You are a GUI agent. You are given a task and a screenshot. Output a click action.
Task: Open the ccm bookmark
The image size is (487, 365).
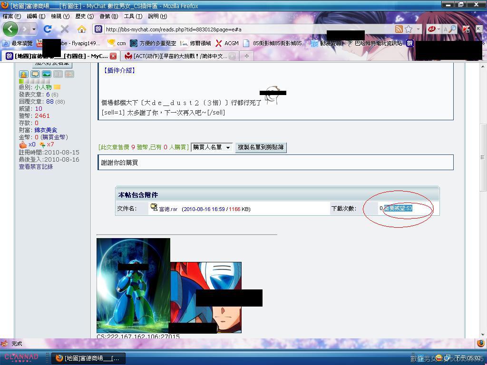[117, 43]
